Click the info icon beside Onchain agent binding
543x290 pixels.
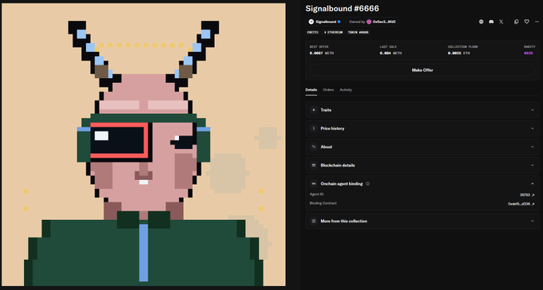point(368,184)
